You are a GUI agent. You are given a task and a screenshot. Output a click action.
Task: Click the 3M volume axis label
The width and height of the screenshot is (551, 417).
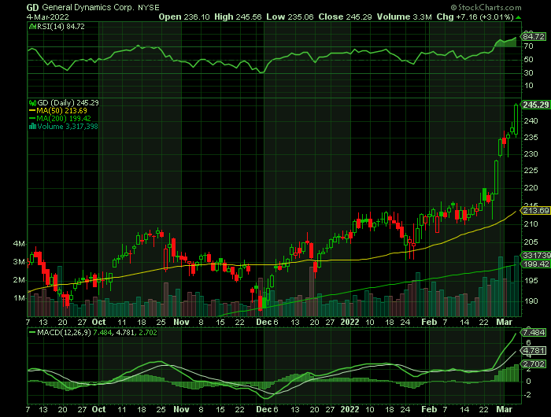(x=19, y=262)
